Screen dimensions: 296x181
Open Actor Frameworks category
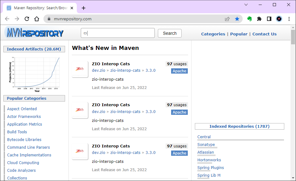24,117
